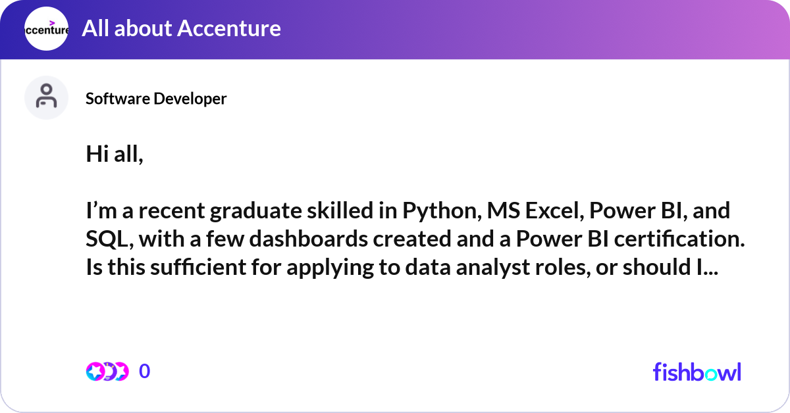Click the fishbowl wordmark logo

pyautogui.click(x=697, y=372)
